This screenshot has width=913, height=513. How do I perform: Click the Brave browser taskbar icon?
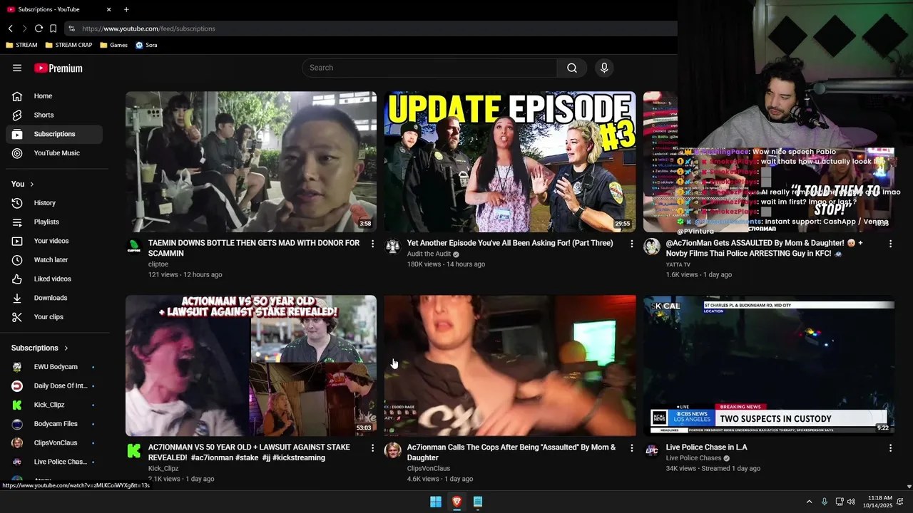[x=457, y=502]
